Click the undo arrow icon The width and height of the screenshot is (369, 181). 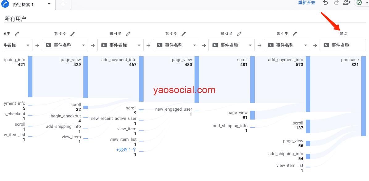(325, 3)
